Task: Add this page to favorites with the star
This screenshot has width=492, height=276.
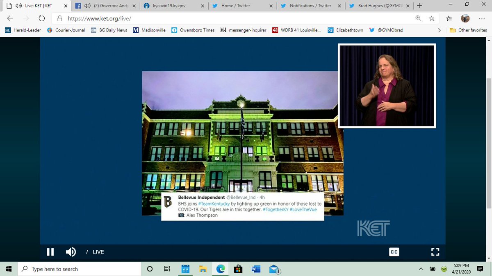Action: coord(431,18)
